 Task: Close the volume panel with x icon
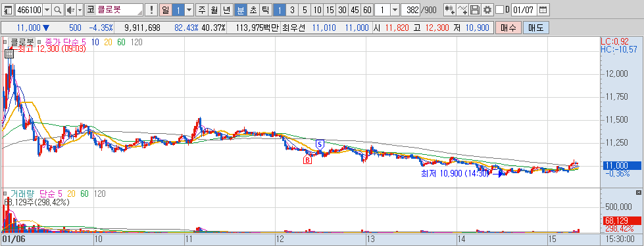(x=638, y=192)
